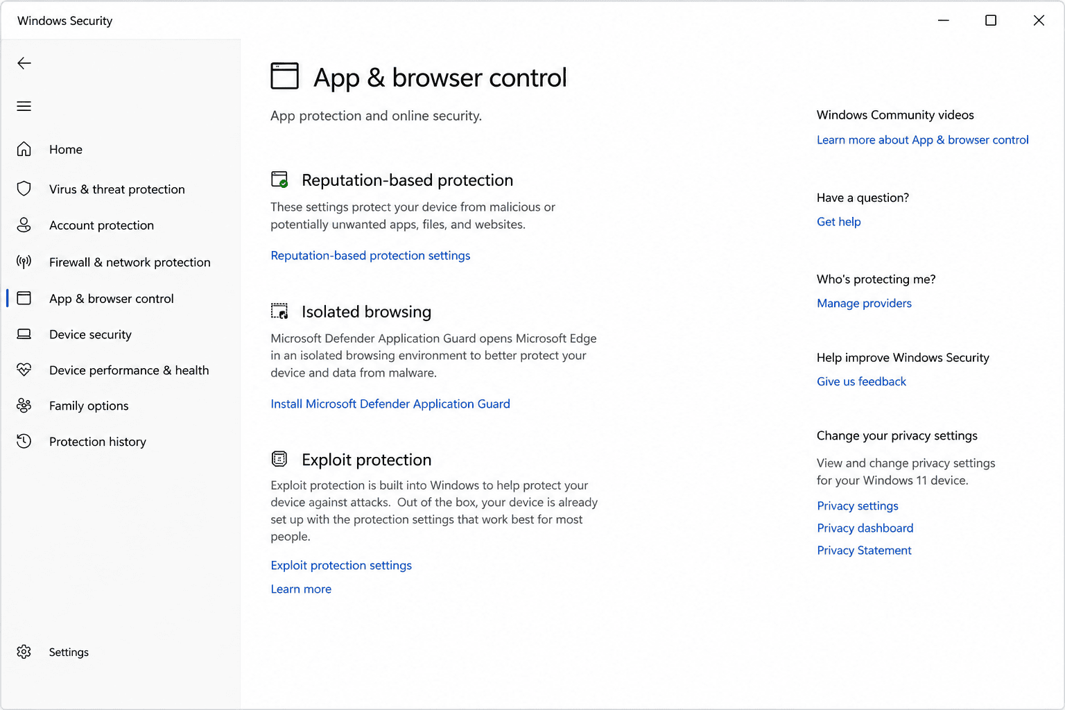Click the Isolated browsing section icon

pos(279,311)
